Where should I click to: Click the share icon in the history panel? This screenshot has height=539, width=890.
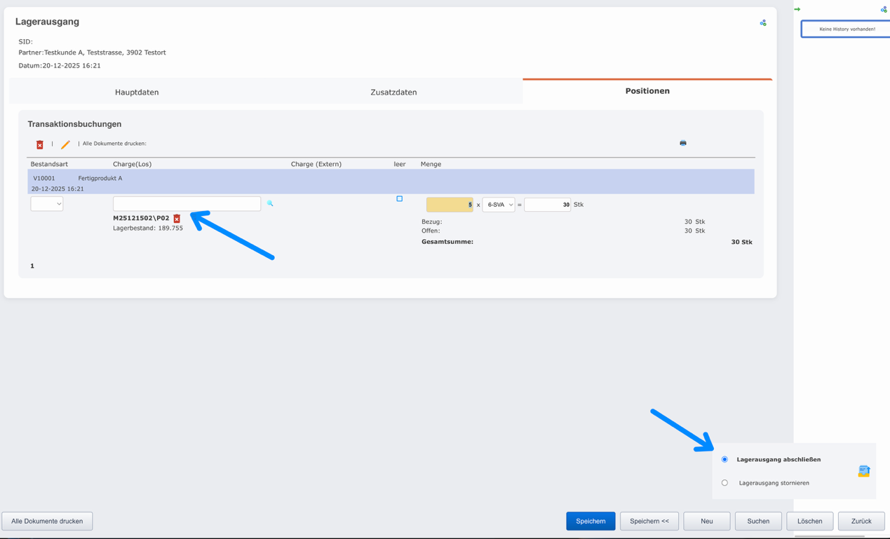coord(883,9)
